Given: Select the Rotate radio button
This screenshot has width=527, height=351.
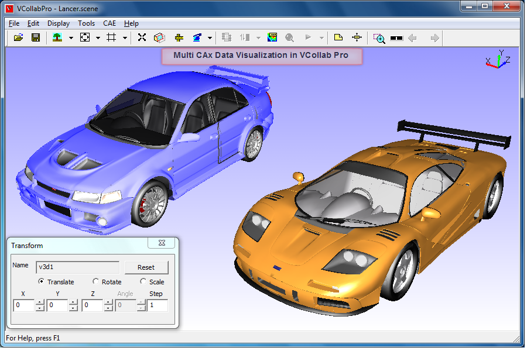Looking at the screenshot, I should pos(96,281).
